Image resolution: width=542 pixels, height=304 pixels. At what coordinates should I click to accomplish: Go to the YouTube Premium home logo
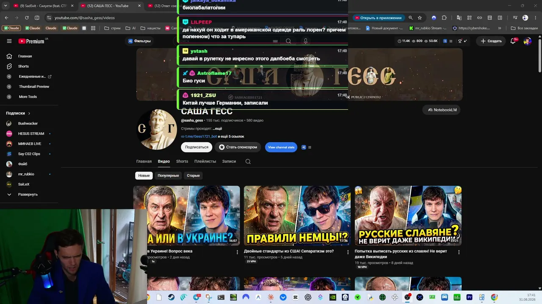point(31,41)
